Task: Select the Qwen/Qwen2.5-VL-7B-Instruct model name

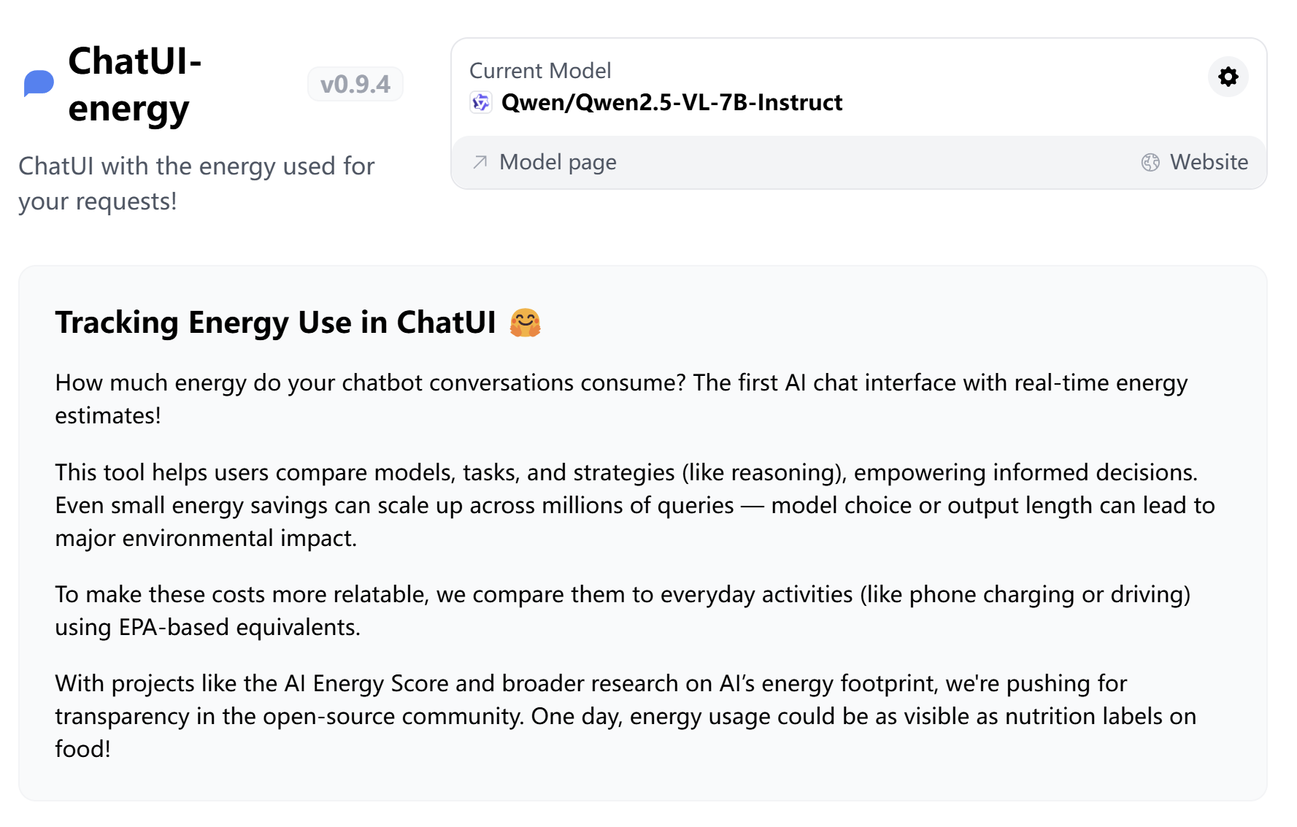Action: click(671, 102)
